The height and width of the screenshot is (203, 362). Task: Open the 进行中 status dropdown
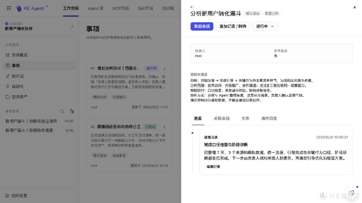point(265,26)
